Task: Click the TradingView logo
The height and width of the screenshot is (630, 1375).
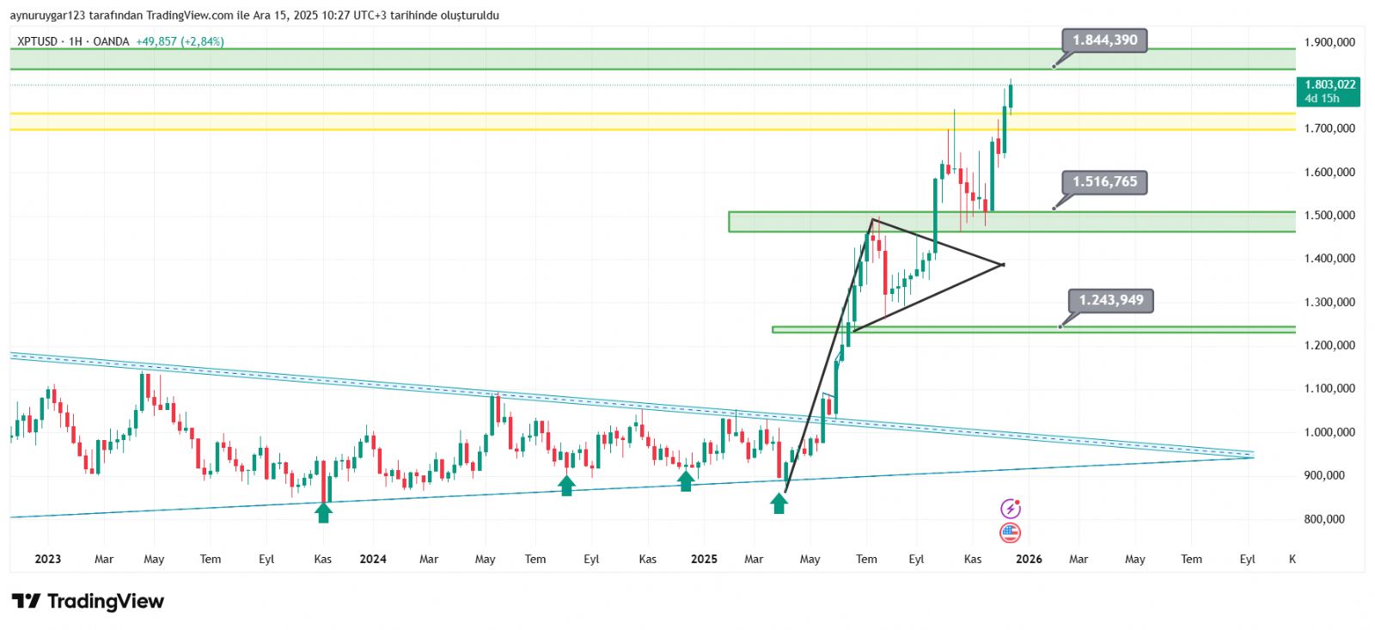Action: click(x=88, y=601)
